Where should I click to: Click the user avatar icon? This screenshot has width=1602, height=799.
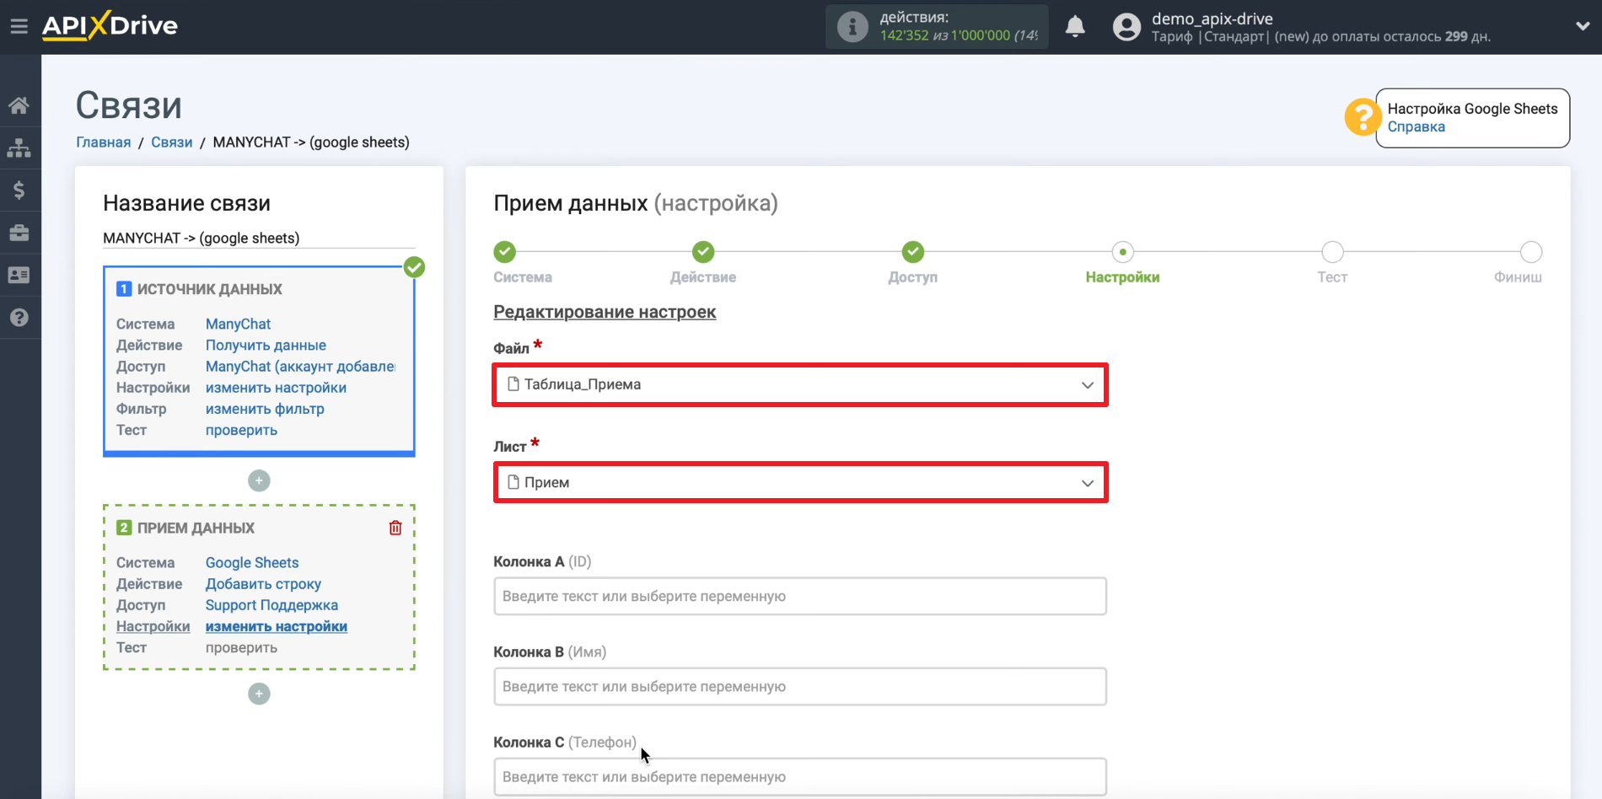tap(1126, 27)
